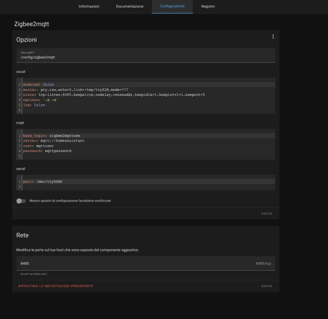The image size is (328, 319).
Task: Open the Documentazione tab
Action: (x=130, y=6)
